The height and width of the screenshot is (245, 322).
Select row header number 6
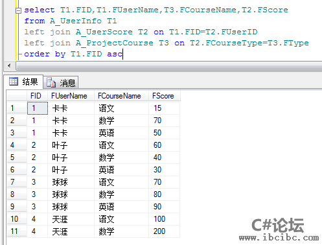pyautogui.click(x=17, y=170)
